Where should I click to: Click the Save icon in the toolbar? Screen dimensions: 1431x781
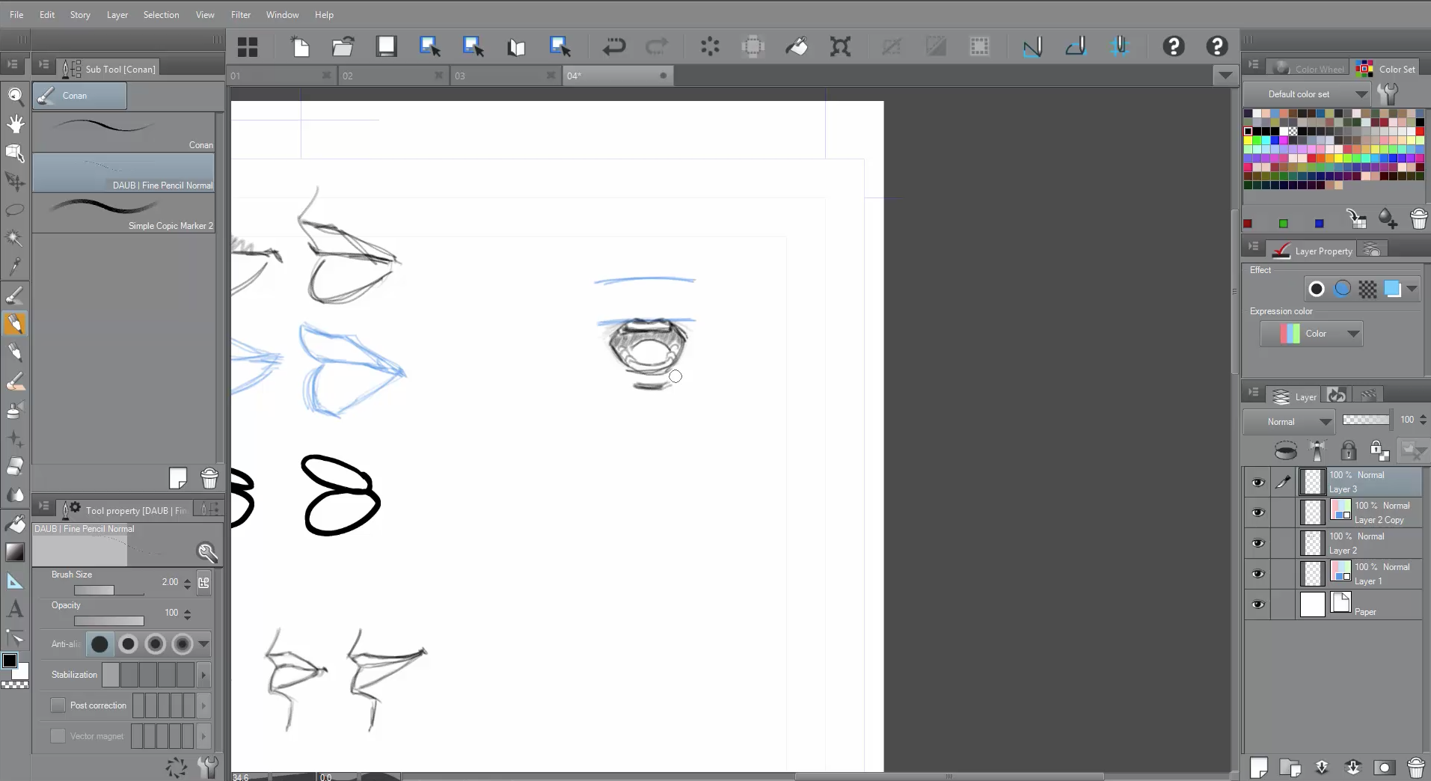[386, 47]
